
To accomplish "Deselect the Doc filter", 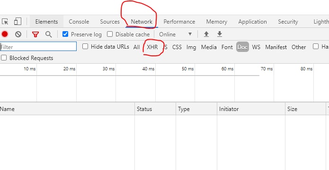I will pyautogui.click(x=242, y=47).
